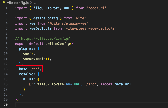This screenshot has height=108, width=168.
Task: Click 'export default' on line 8
Action: pos(29,44)
